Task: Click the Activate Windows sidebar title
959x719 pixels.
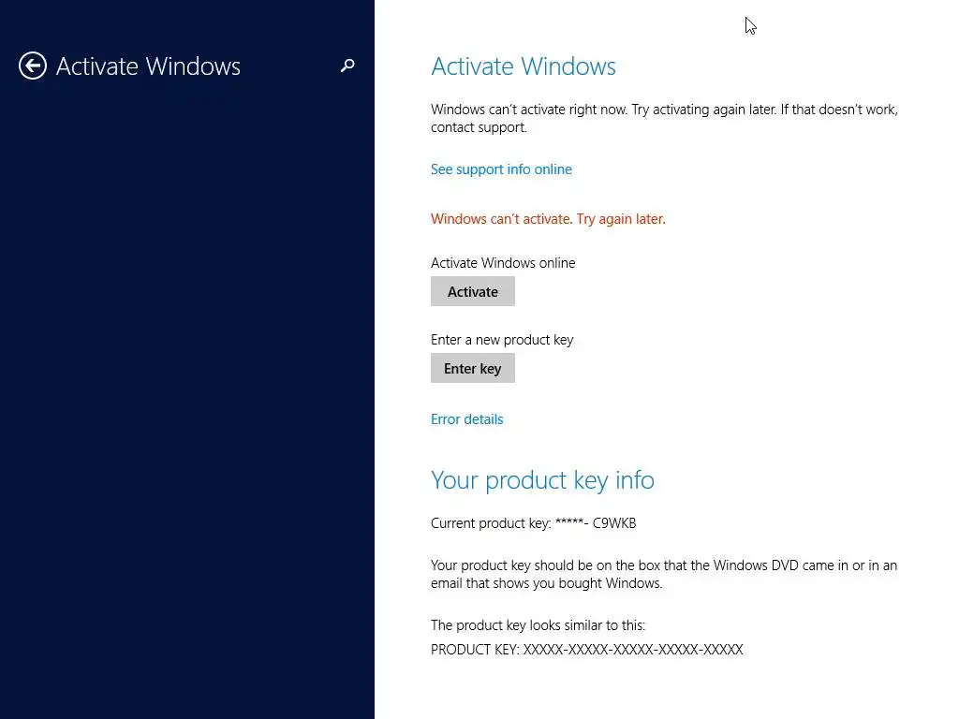Action: [x=148, y=66]
